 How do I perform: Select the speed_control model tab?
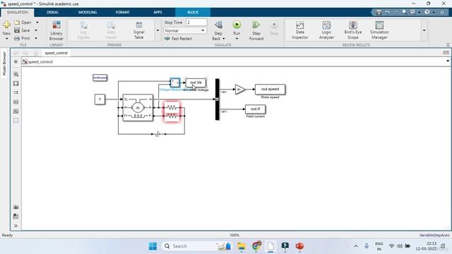click(56, 53)
